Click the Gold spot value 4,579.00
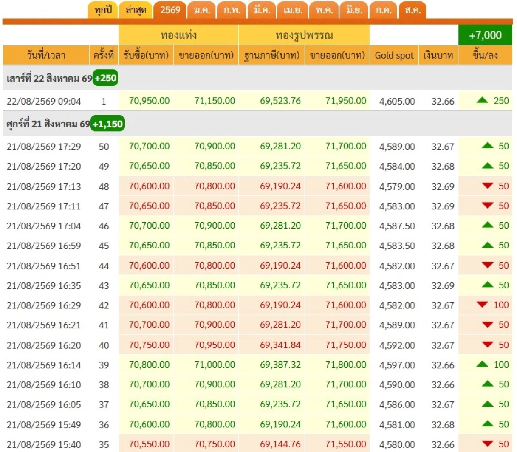The width and height of the screenshot is (517, 452). coord(397,186)
